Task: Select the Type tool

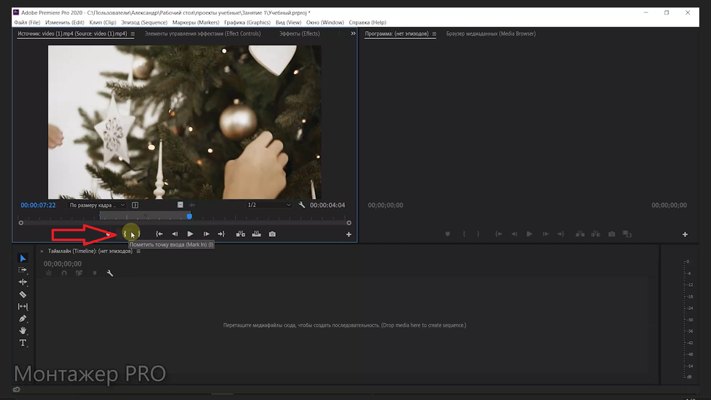Action: coord(23,343)
